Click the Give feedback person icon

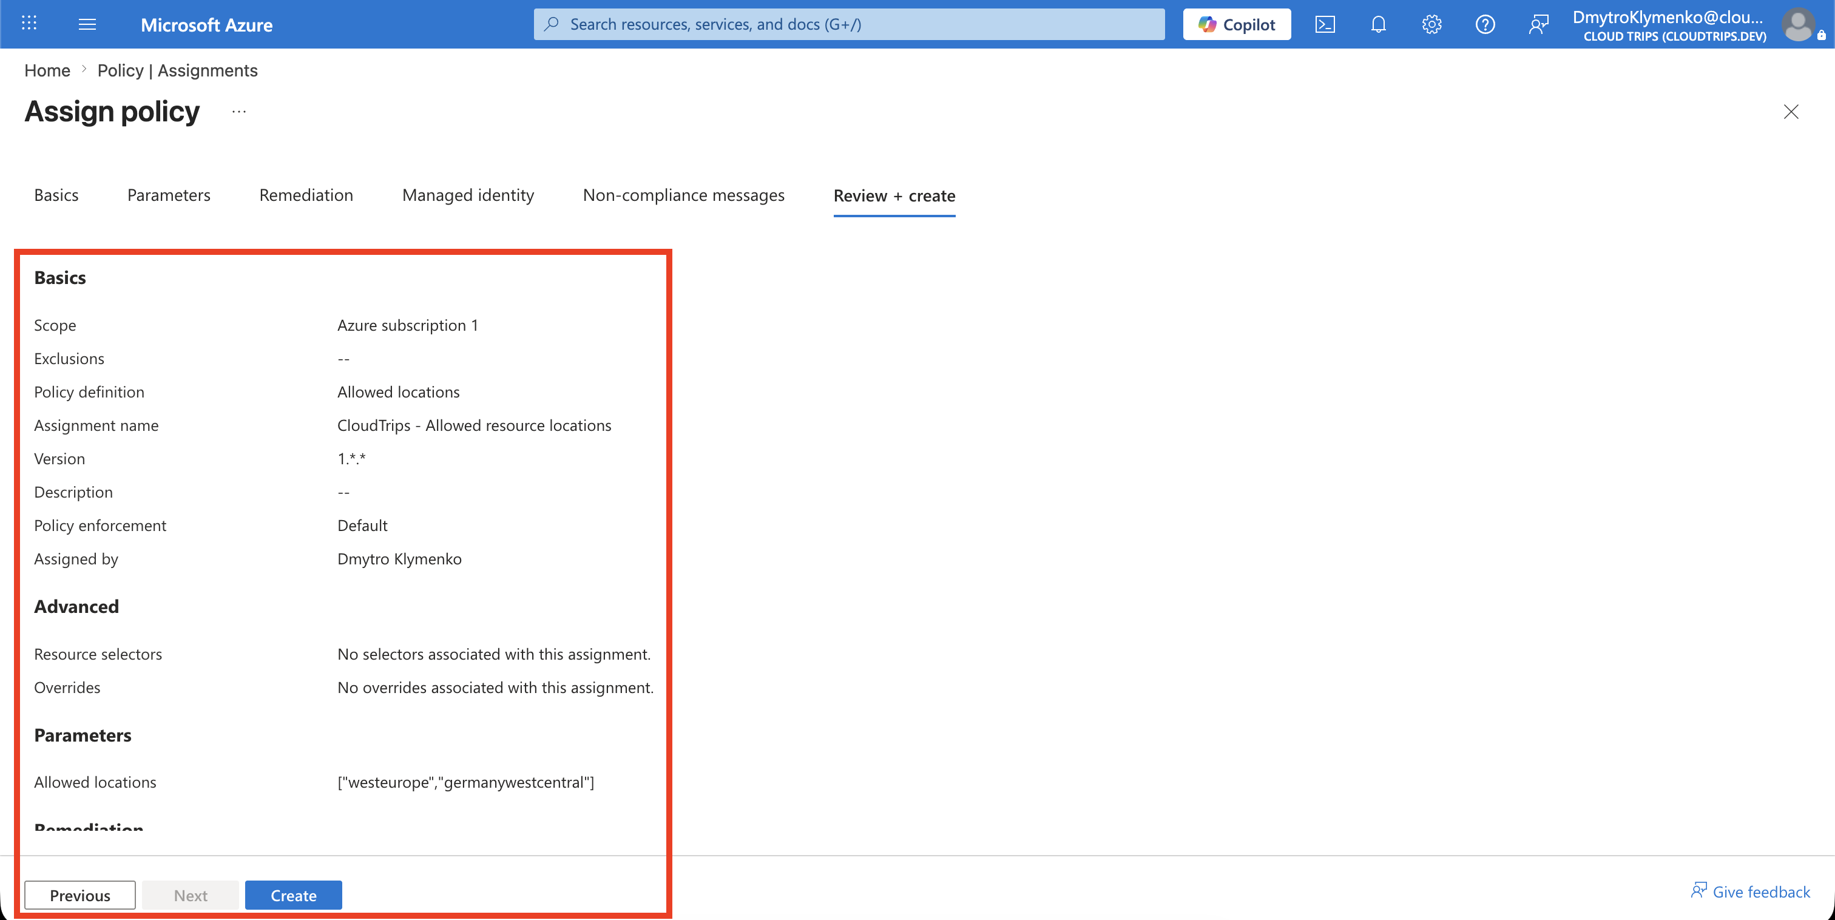coord(1699,891)
